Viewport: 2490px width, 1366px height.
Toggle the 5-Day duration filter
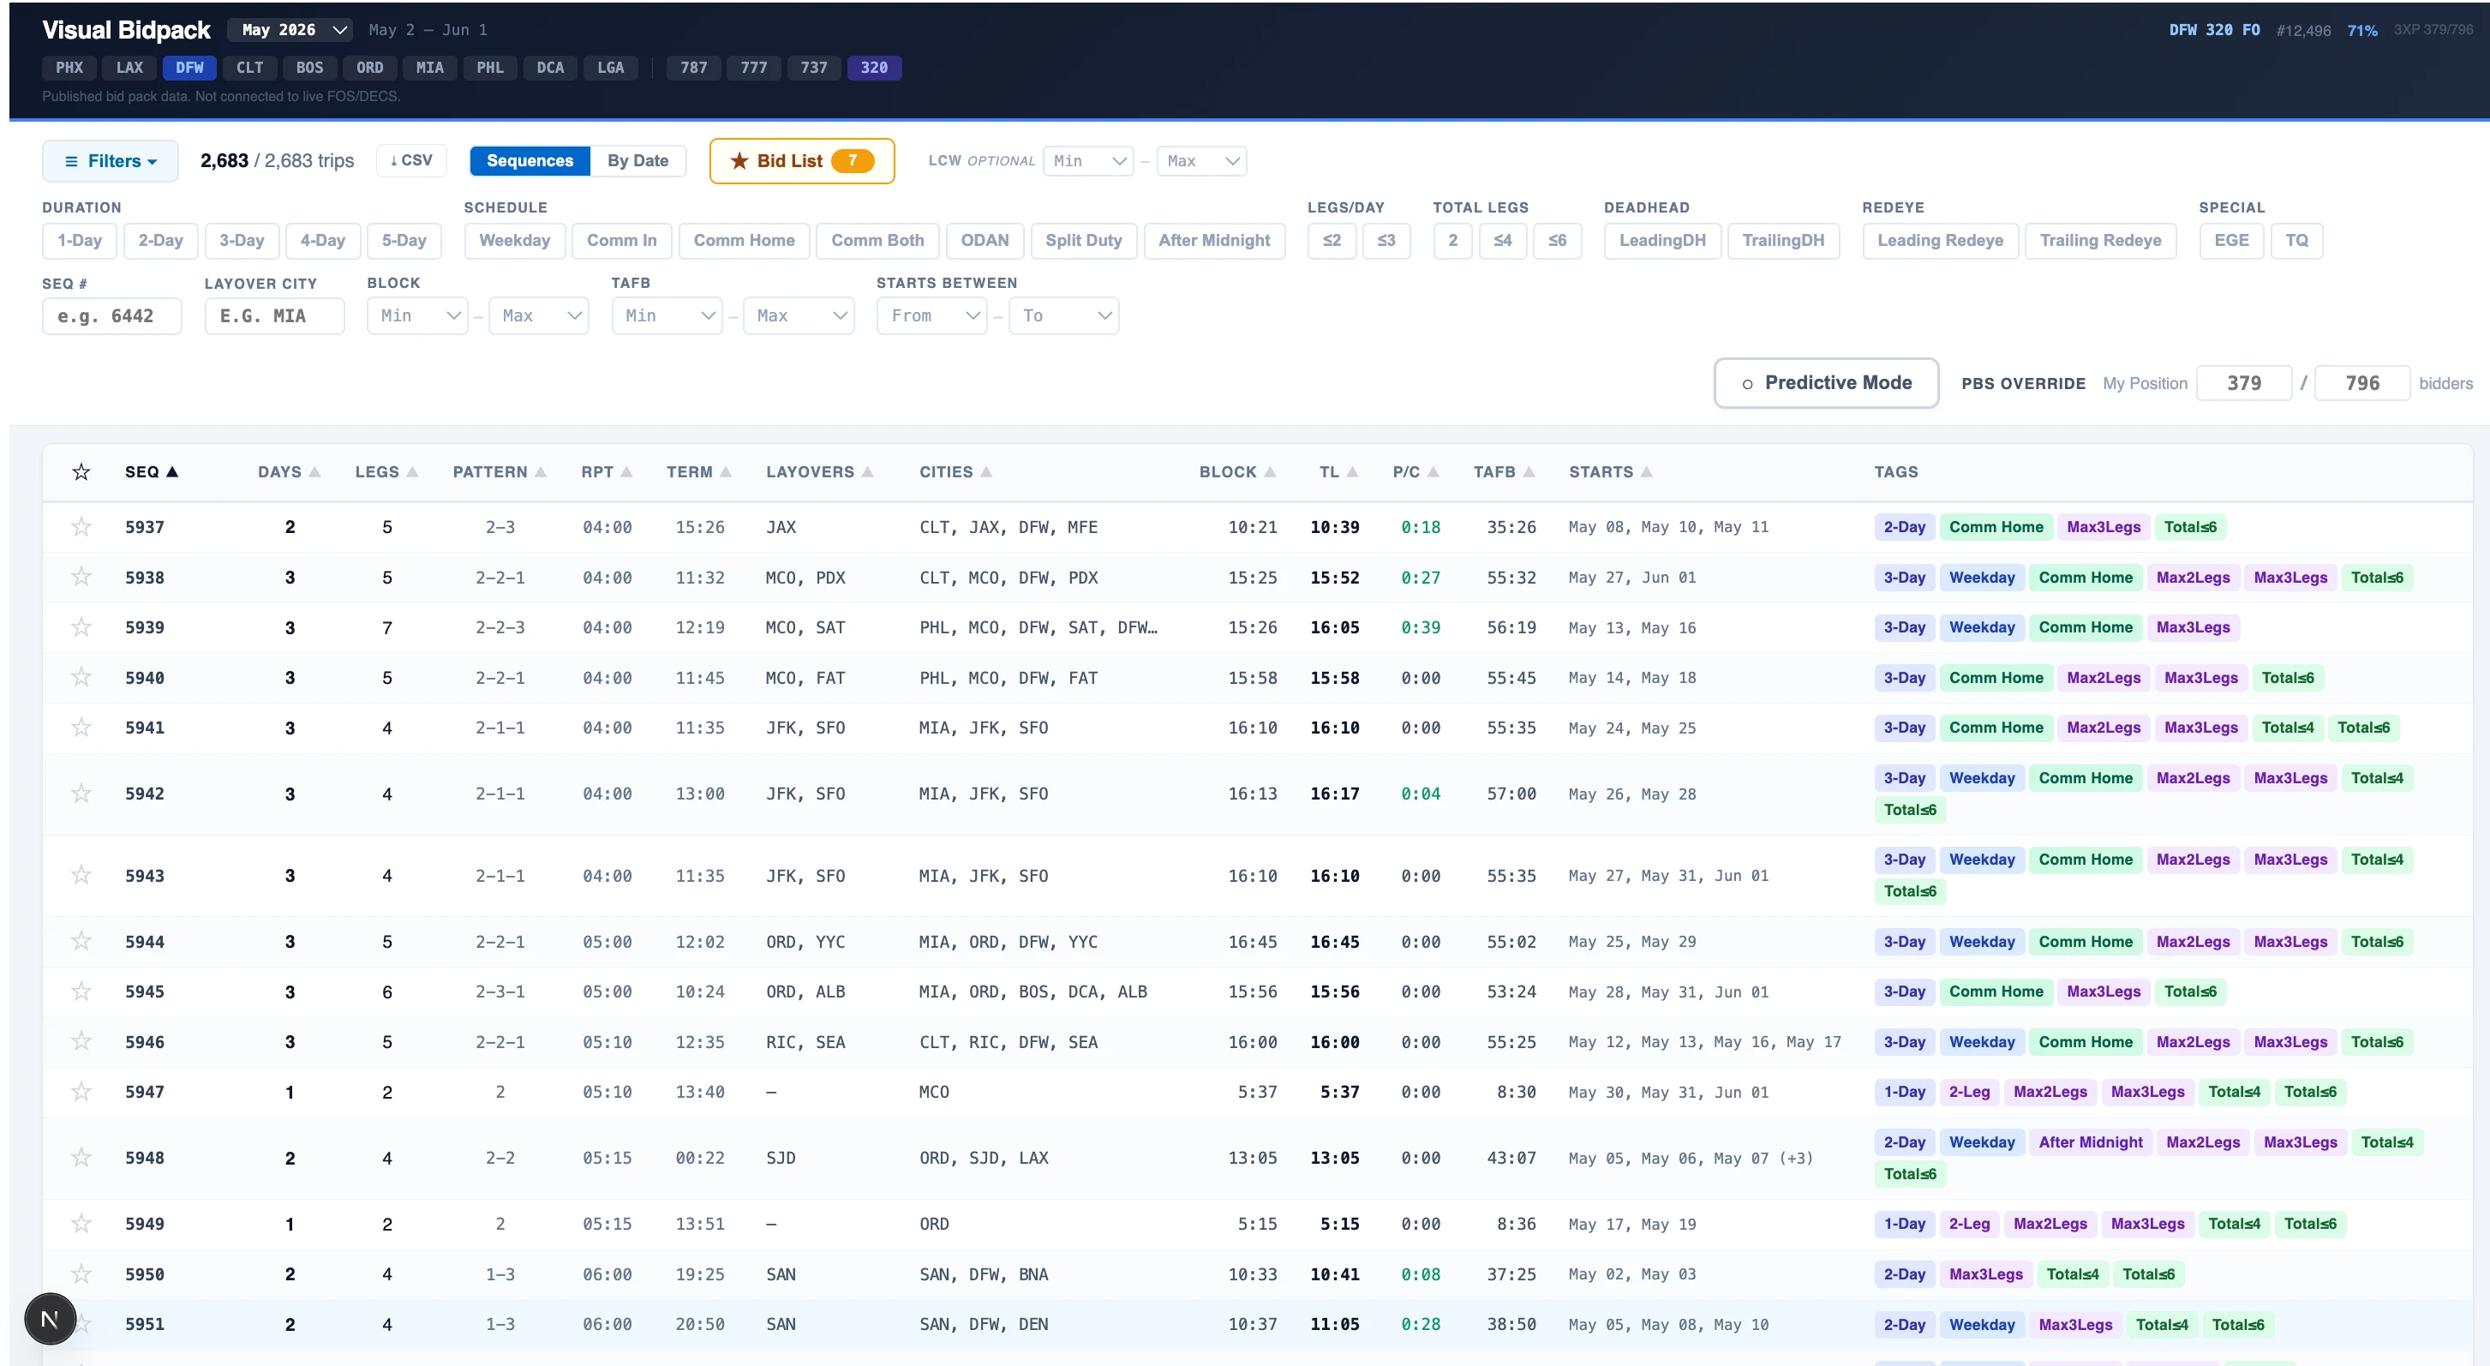pyautogui.click(x=404, y=241)
